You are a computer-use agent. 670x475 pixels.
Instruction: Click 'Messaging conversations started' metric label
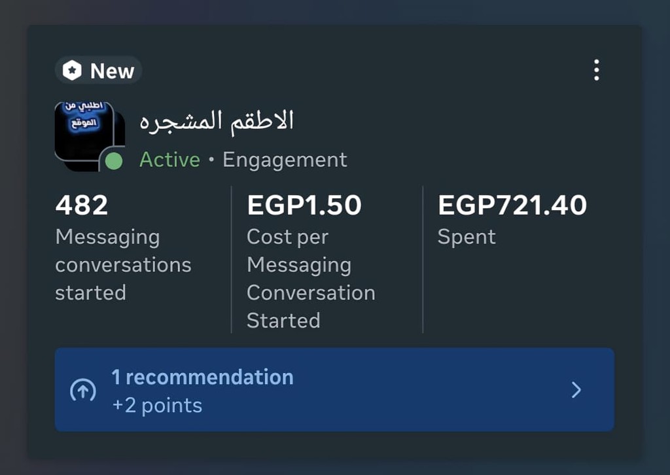pos(123,264)
